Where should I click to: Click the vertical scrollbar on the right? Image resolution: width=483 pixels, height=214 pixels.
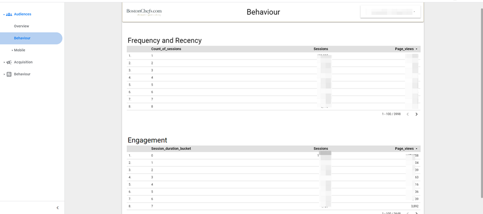(x=480, y=102)
